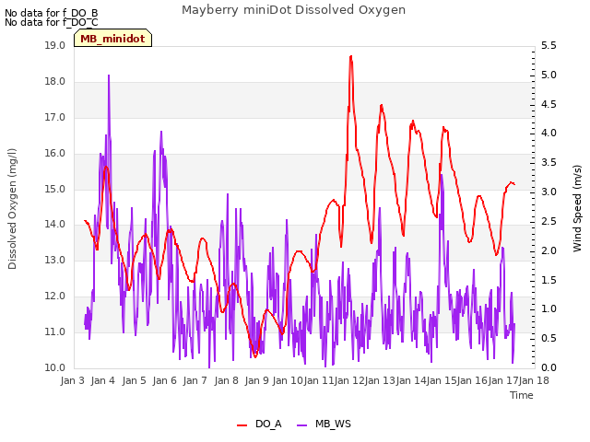
Task: Click the 16.0 left axis value
Action: pos(55,154)
